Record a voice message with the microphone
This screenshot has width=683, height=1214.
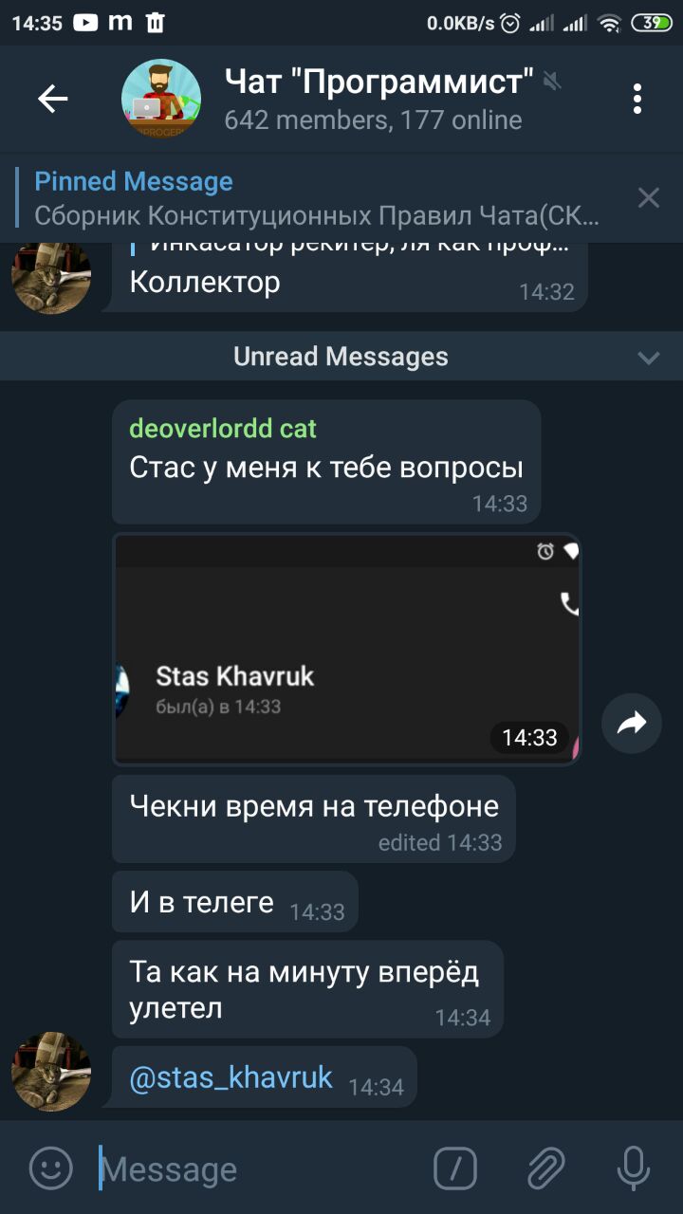[633, 1168]
